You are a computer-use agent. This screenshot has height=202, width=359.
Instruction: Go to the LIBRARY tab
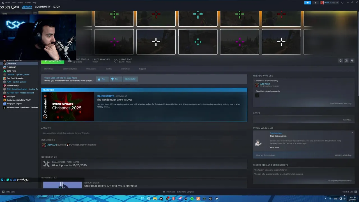(x=27, y=7)
